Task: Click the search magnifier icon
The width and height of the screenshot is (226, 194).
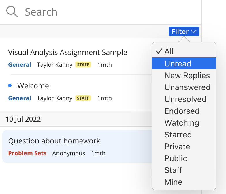Action: pos(12,12)
